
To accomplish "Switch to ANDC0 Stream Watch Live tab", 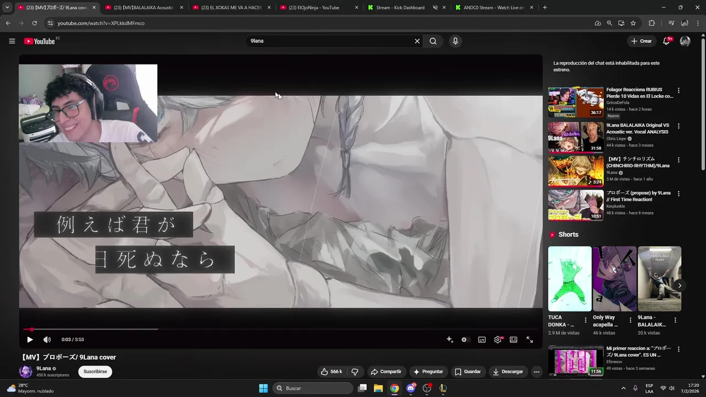I will pos(494,8).
